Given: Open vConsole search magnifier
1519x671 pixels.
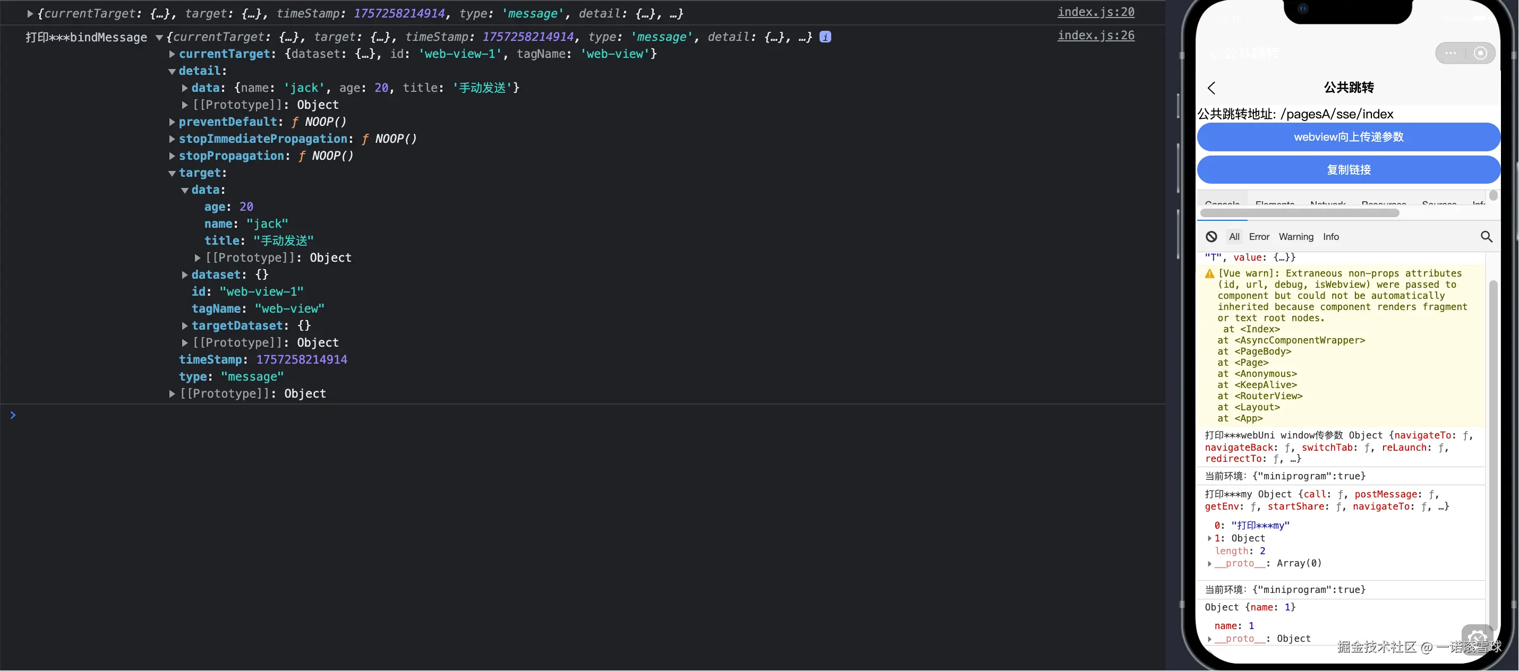Looking at the screenshot, I should 1486,236.
